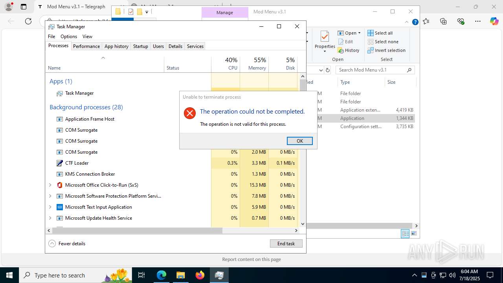Click Invert selection in Explorer ribbon
503x283 pixels.
(x=386, y=50)
